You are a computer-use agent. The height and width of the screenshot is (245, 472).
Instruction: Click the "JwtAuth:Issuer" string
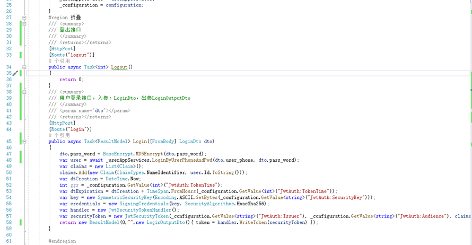point(279,216)
